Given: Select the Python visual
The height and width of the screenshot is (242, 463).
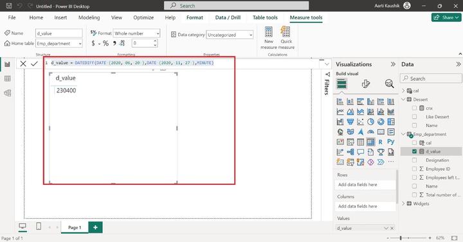Looking at the screenshot, I should pyautogui.click(x=391, y=142).
